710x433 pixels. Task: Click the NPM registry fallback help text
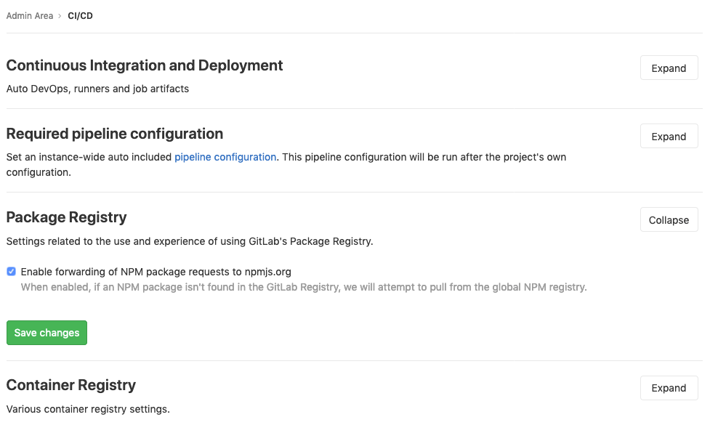(305, 287)
